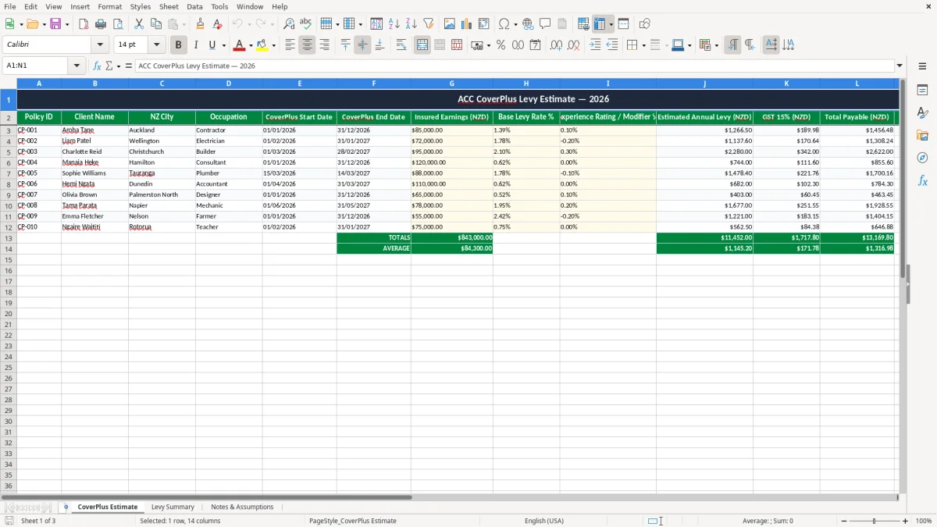Viewport: 937px width, 527px height.
Task: Insert hyperlink with globe-link icon
Action: (x=529, y=24)
